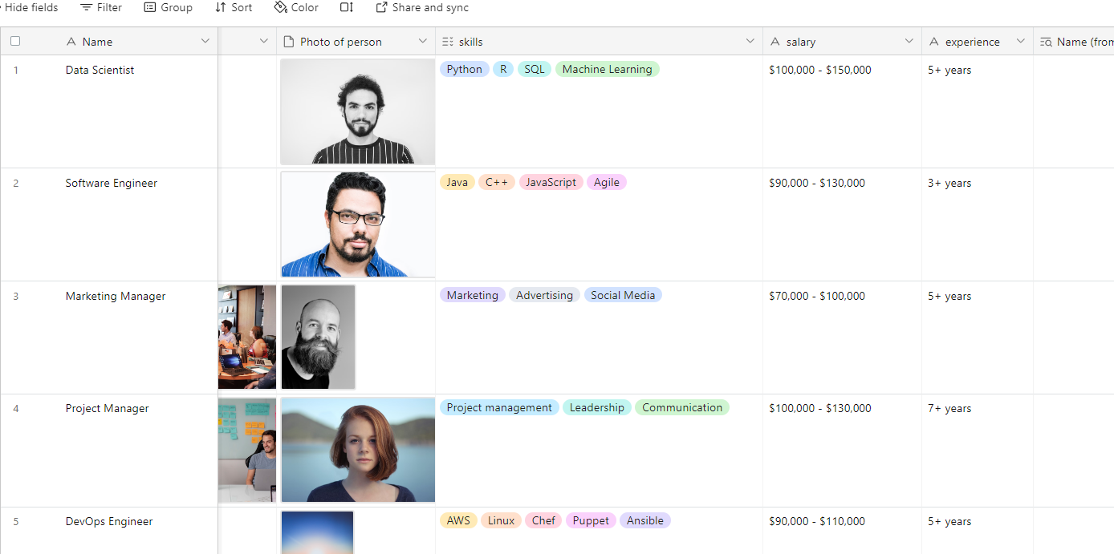
Task: Open the experience column dropdown
Action: (x=1021, y=41)
